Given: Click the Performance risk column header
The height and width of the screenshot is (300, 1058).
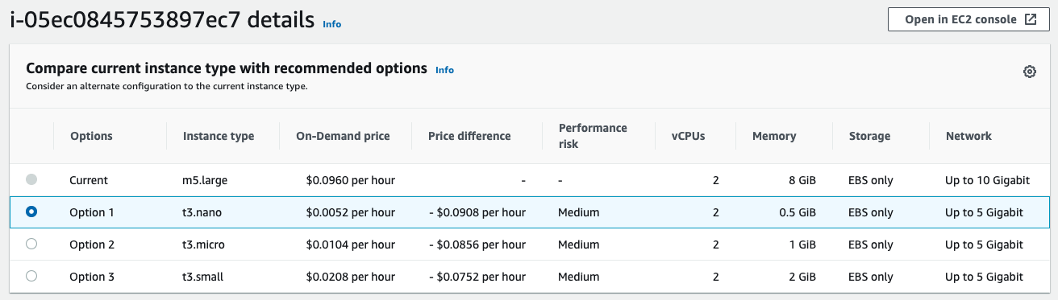Looking at the screenshot, I should tap(592, 136).
